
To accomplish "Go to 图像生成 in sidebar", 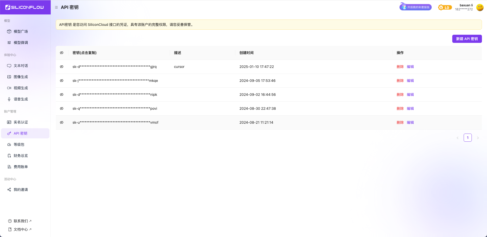I will [x=21, y=77].
